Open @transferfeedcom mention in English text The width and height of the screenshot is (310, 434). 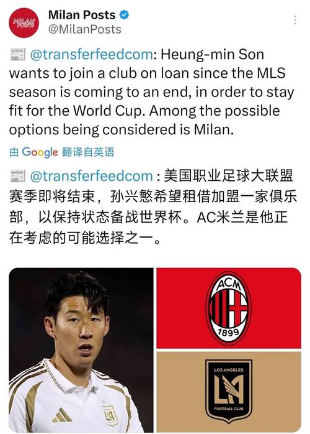(91, 54)
